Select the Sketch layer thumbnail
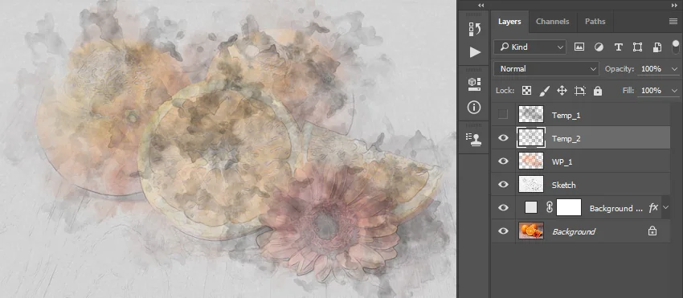The width and height of the screenshot is (683, 298). (x=531, y=184)
